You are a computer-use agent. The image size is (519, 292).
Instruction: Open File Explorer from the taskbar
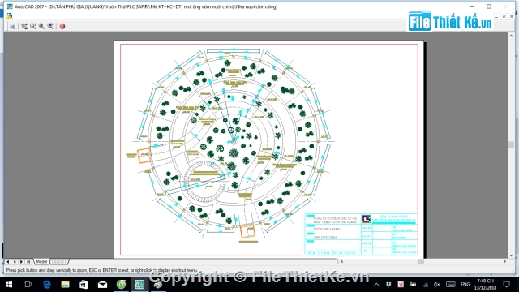point(65,285)
